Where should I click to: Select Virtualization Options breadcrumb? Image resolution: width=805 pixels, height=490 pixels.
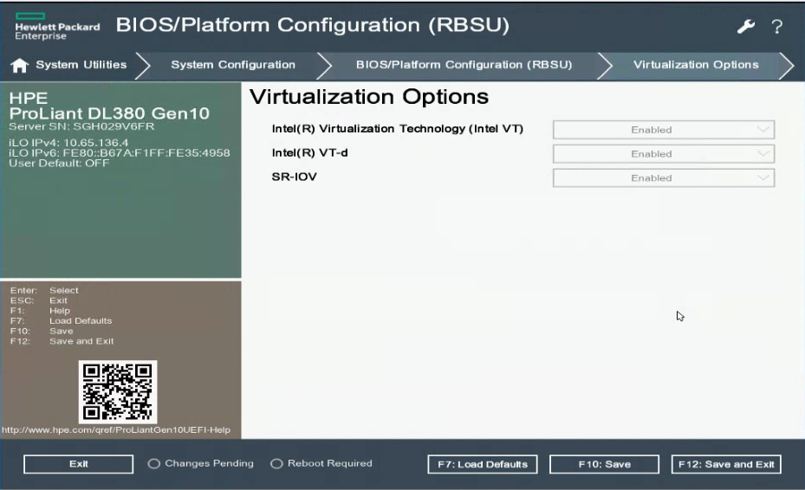[696, 65]
